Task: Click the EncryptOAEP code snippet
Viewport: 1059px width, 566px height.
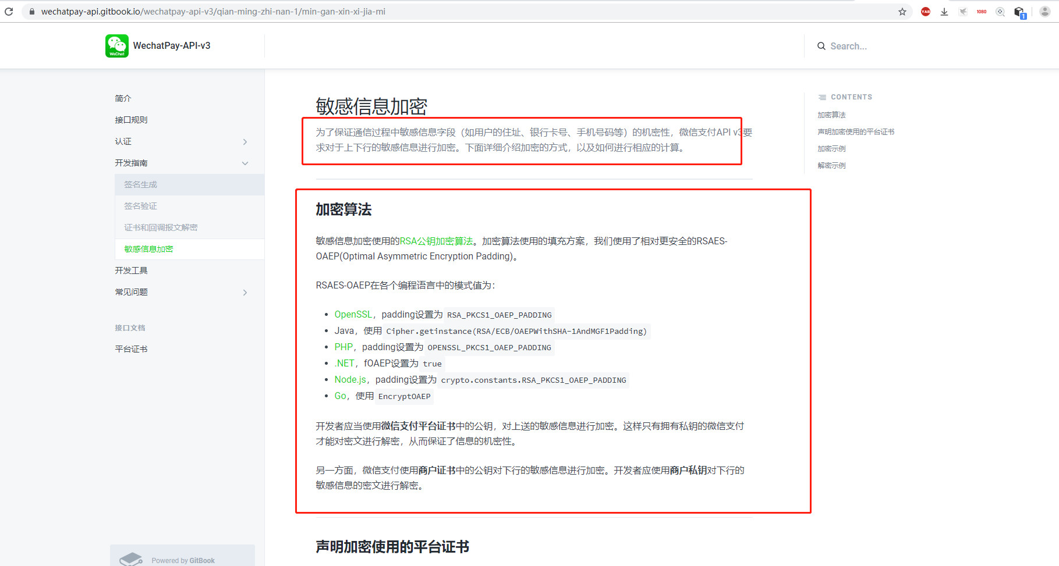Action: [x=405, y=396]
